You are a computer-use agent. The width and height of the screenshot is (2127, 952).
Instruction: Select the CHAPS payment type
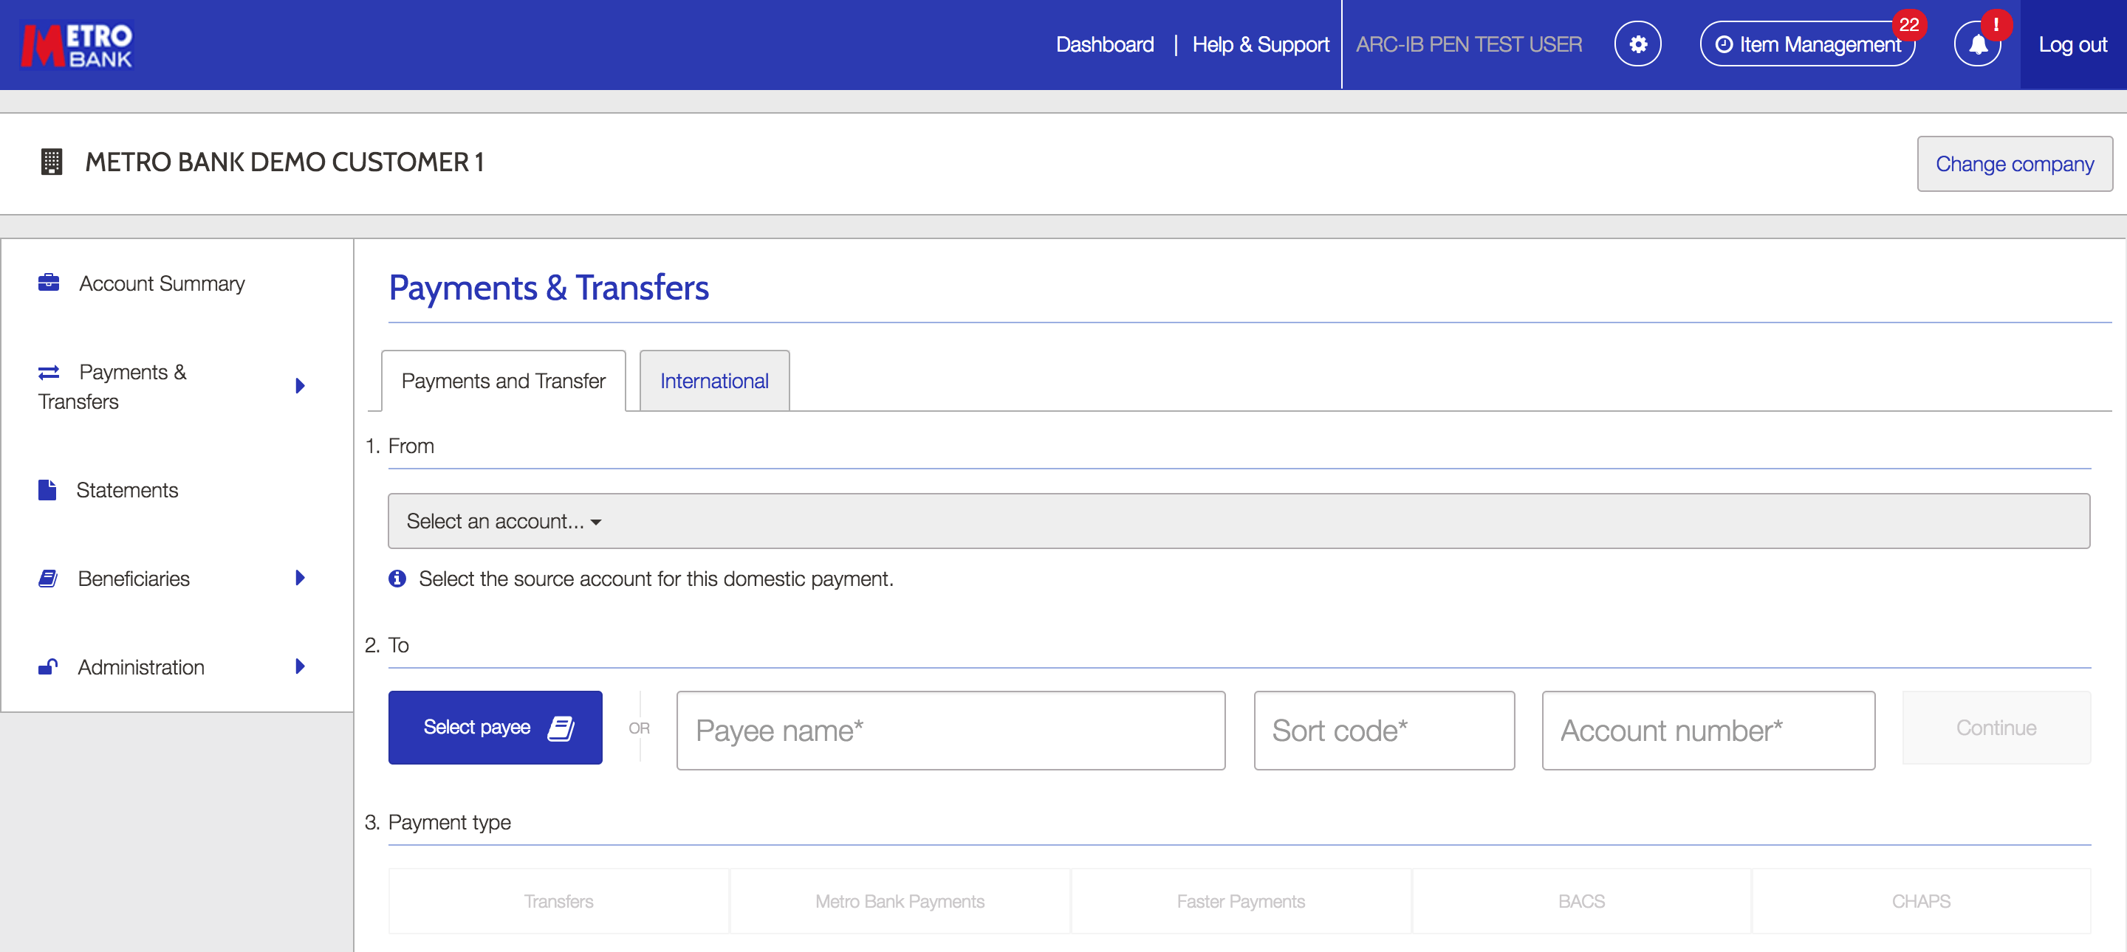pyautogui.click(x=1920, y=901)
